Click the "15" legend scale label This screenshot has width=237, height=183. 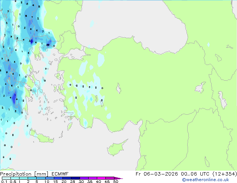point(55,182)
